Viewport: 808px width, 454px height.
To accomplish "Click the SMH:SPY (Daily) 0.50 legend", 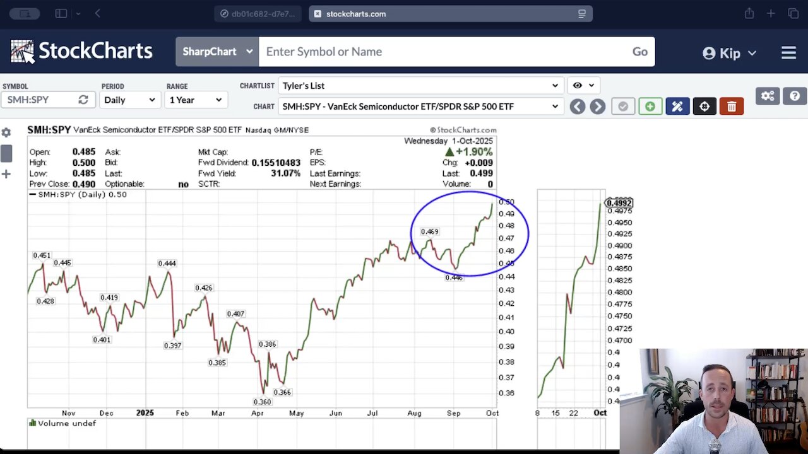I will 78,195.
